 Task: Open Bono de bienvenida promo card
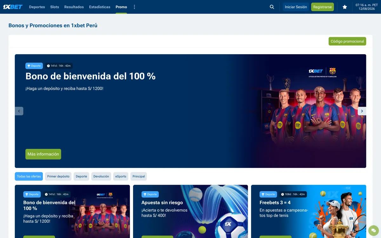coord(72,211)
